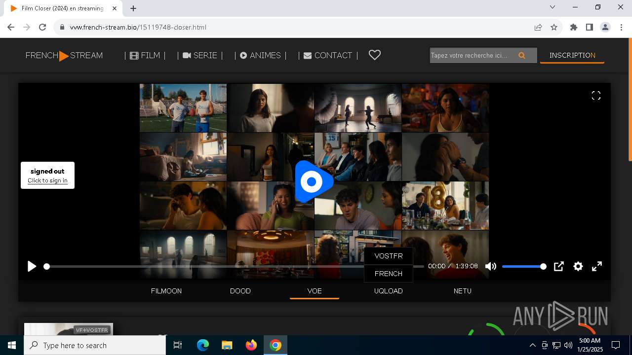Open the player in a pop-out window

558,266
